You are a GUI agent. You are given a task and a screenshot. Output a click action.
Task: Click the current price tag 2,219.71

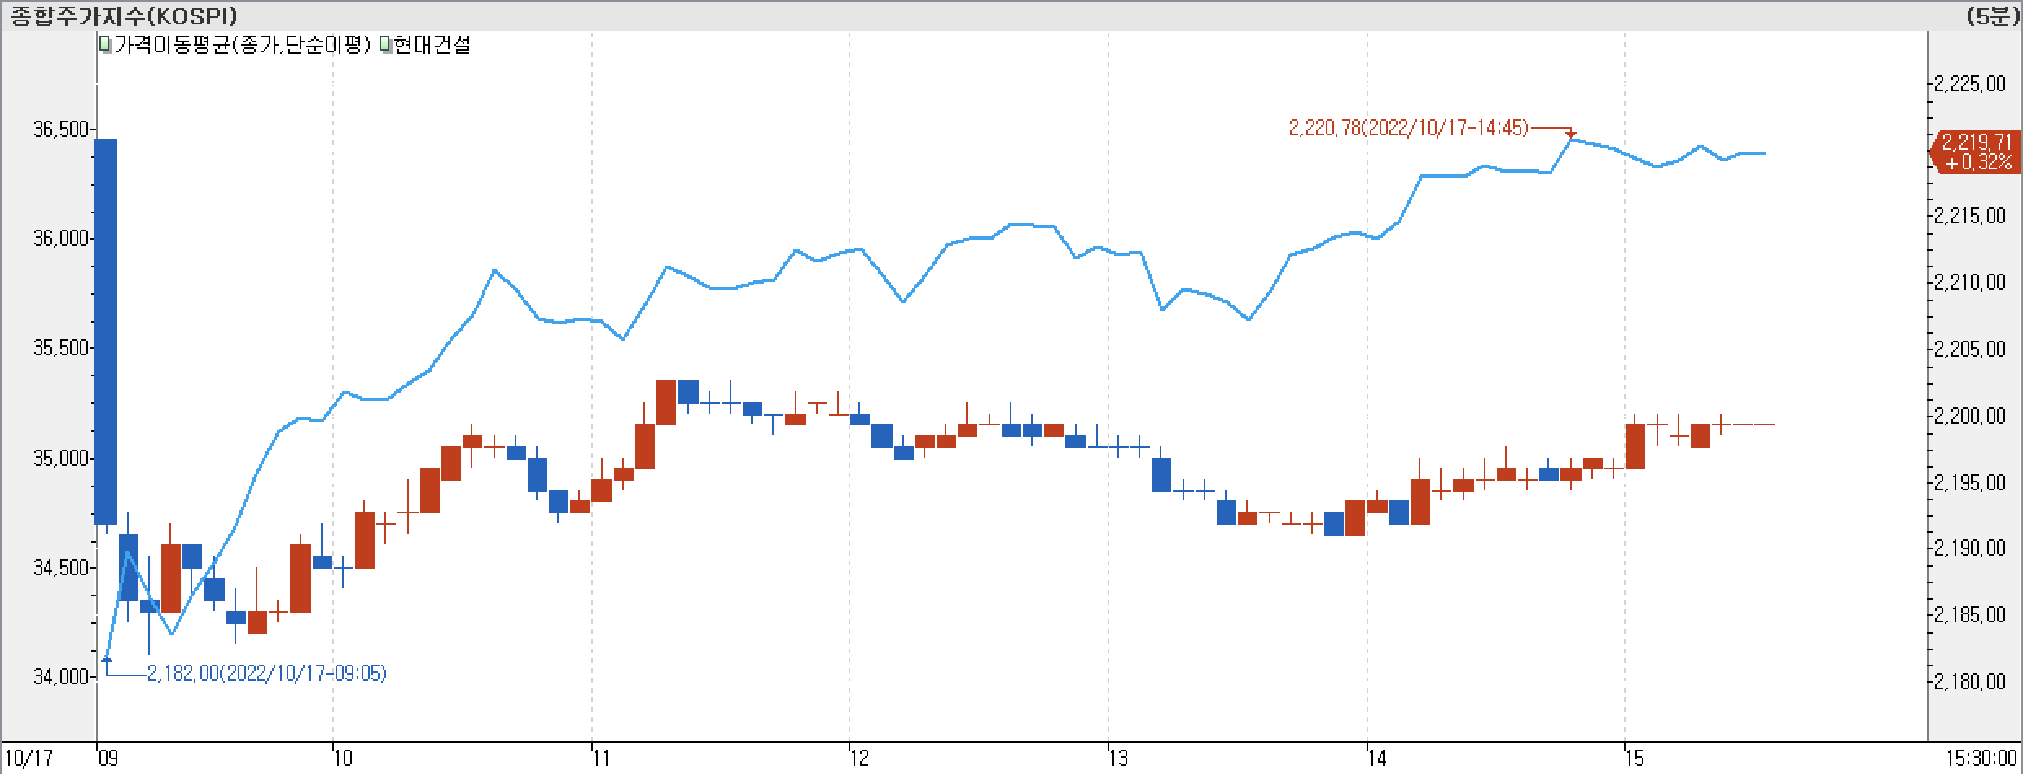[1975, 152]
